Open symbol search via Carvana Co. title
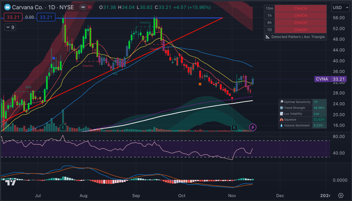This screenshot has width=352, height=201. click(43, 7)
